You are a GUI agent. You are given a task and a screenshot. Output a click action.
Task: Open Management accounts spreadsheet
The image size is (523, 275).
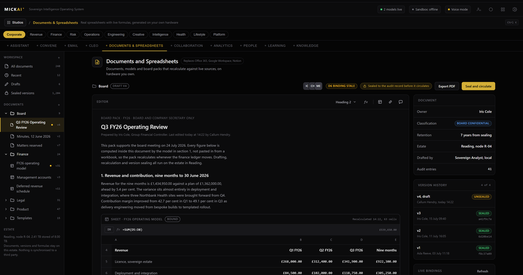[x=32, y=177]
